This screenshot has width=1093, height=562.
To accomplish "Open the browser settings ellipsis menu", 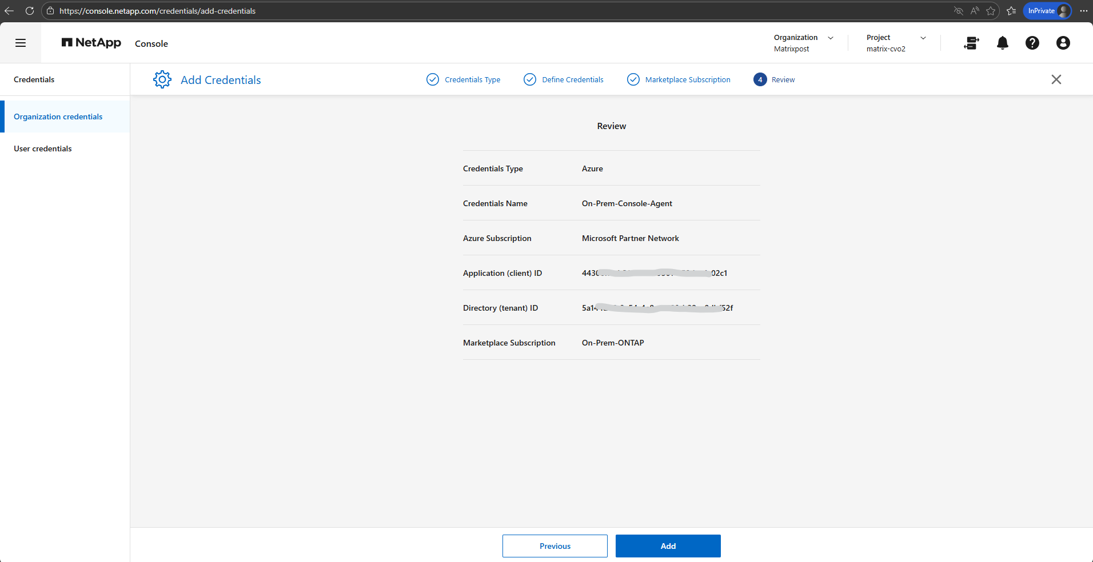I will coord(1083,11).
